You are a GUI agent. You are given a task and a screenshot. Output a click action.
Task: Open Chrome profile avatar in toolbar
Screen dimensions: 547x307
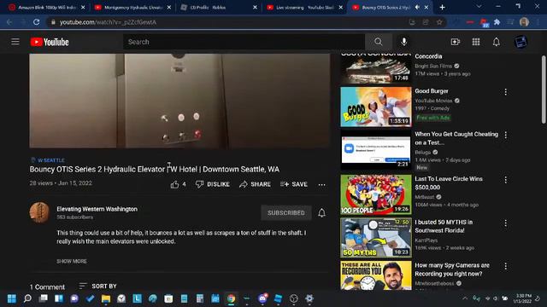[x=524, y=22]
